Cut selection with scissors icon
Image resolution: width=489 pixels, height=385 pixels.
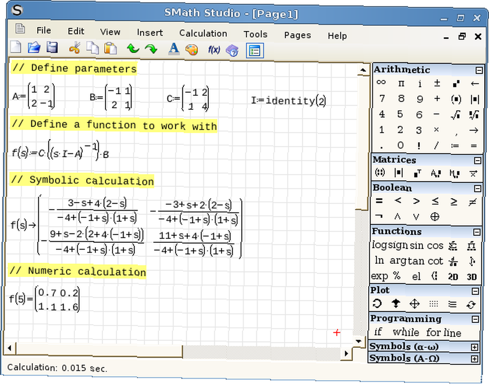coord(74,48)
